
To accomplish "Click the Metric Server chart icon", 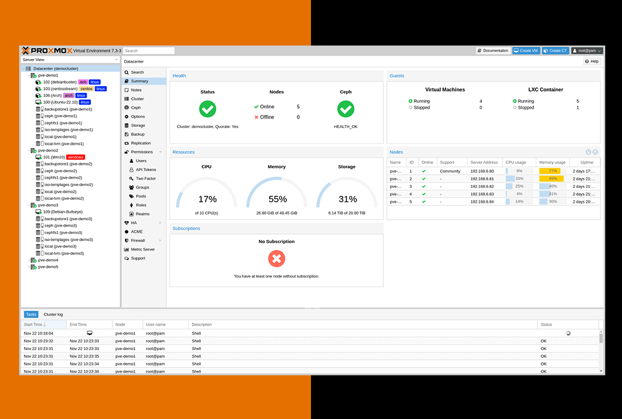I will (x=127, y=250).
